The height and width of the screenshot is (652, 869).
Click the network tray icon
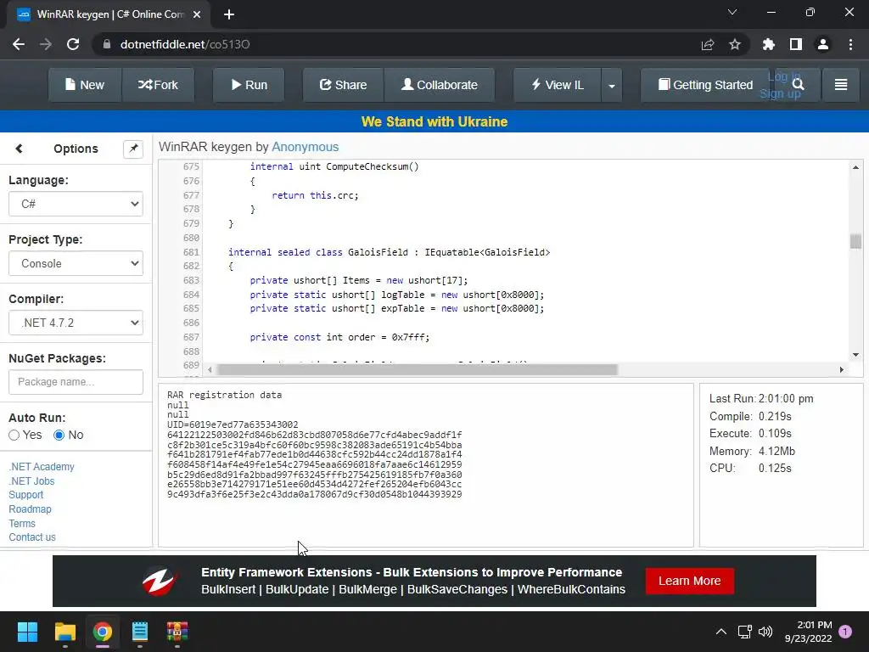(x=745, y=632)
